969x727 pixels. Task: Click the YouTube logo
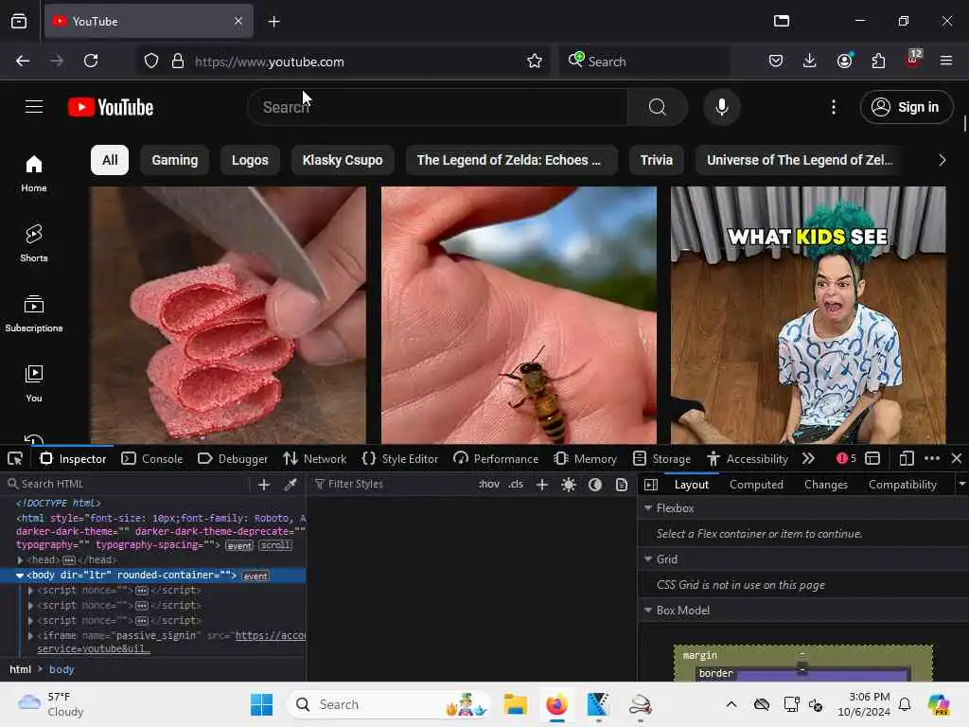coord(111,108)
